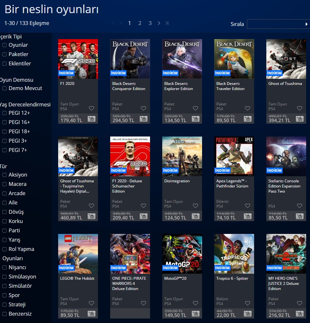Select the Korku genre checkbox
310x323 pixels.
click(4, 221)
